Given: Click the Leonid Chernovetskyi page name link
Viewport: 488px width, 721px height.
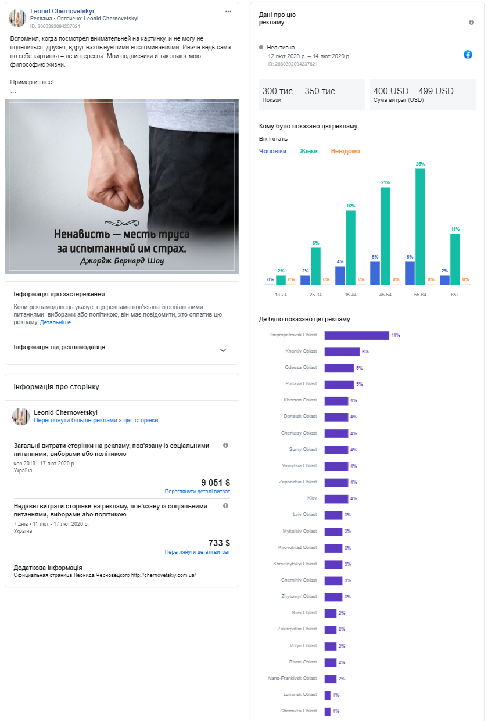Looking at the screenshot, I should click(62, 11).
